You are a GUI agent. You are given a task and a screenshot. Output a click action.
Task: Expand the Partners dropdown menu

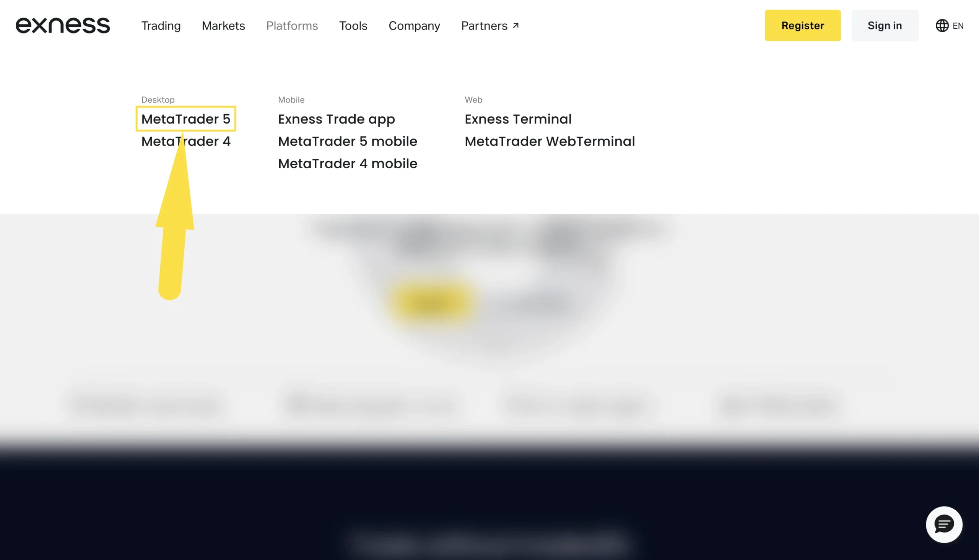489,26
